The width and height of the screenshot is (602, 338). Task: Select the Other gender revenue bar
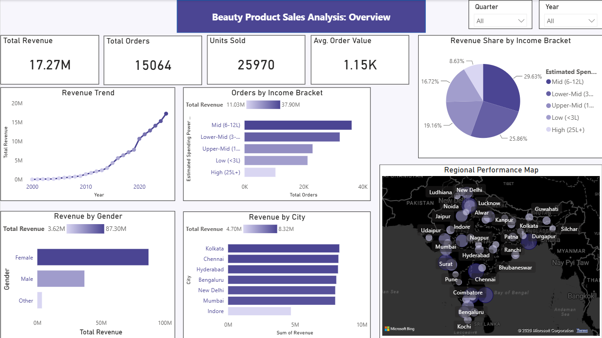pos(39,300)
